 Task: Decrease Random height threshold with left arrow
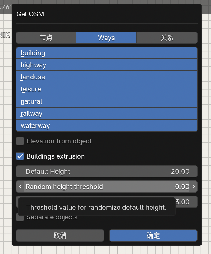point(20,187)
